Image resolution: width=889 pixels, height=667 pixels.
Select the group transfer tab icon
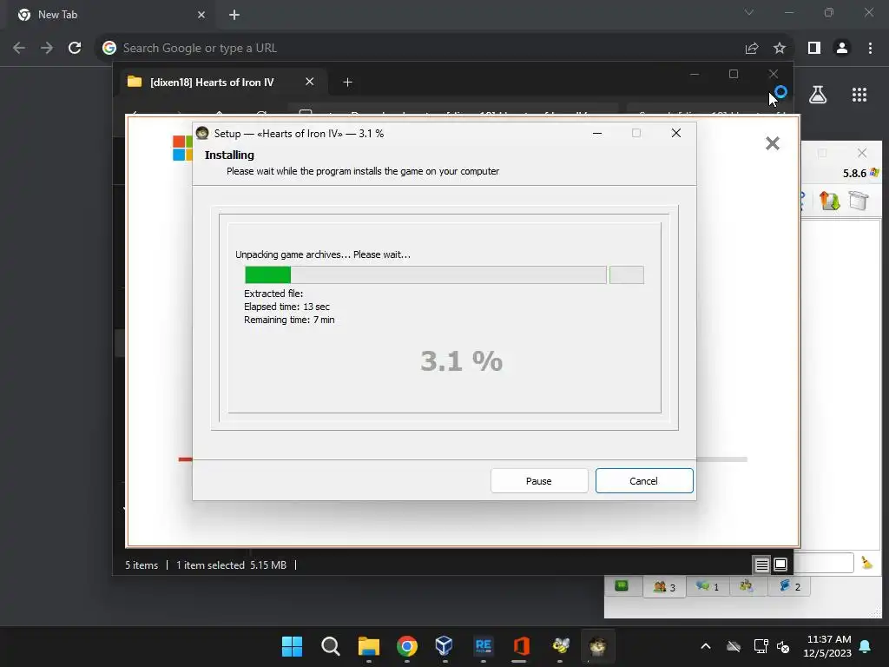click(x=747, y=586)
